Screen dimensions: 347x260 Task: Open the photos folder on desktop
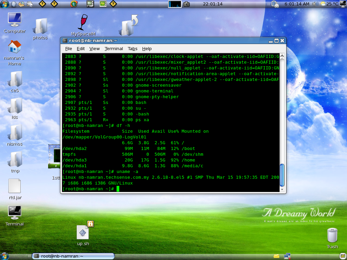coord(40,27)
